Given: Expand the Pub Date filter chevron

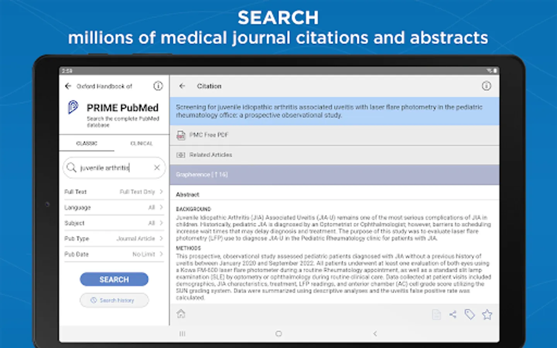Looking at the screenshot, I should pos(161,254).
